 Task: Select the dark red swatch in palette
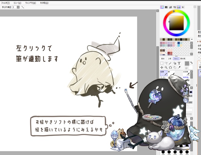pos(169,53)
